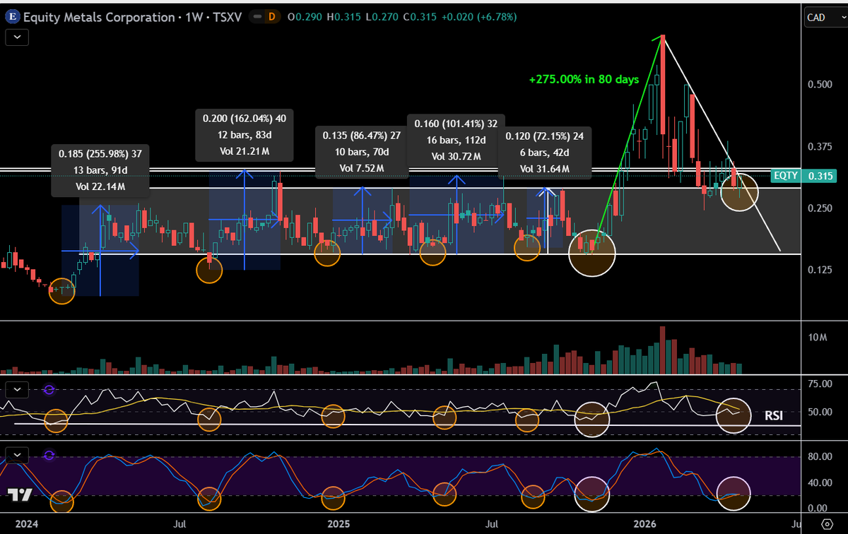
Task: Click the purple refresh icon in RSI pane
Action: click(49, 388)
